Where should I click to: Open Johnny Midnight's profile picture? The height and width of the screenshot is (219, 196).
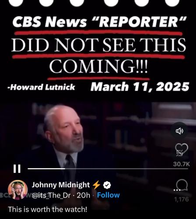point(17,190)
